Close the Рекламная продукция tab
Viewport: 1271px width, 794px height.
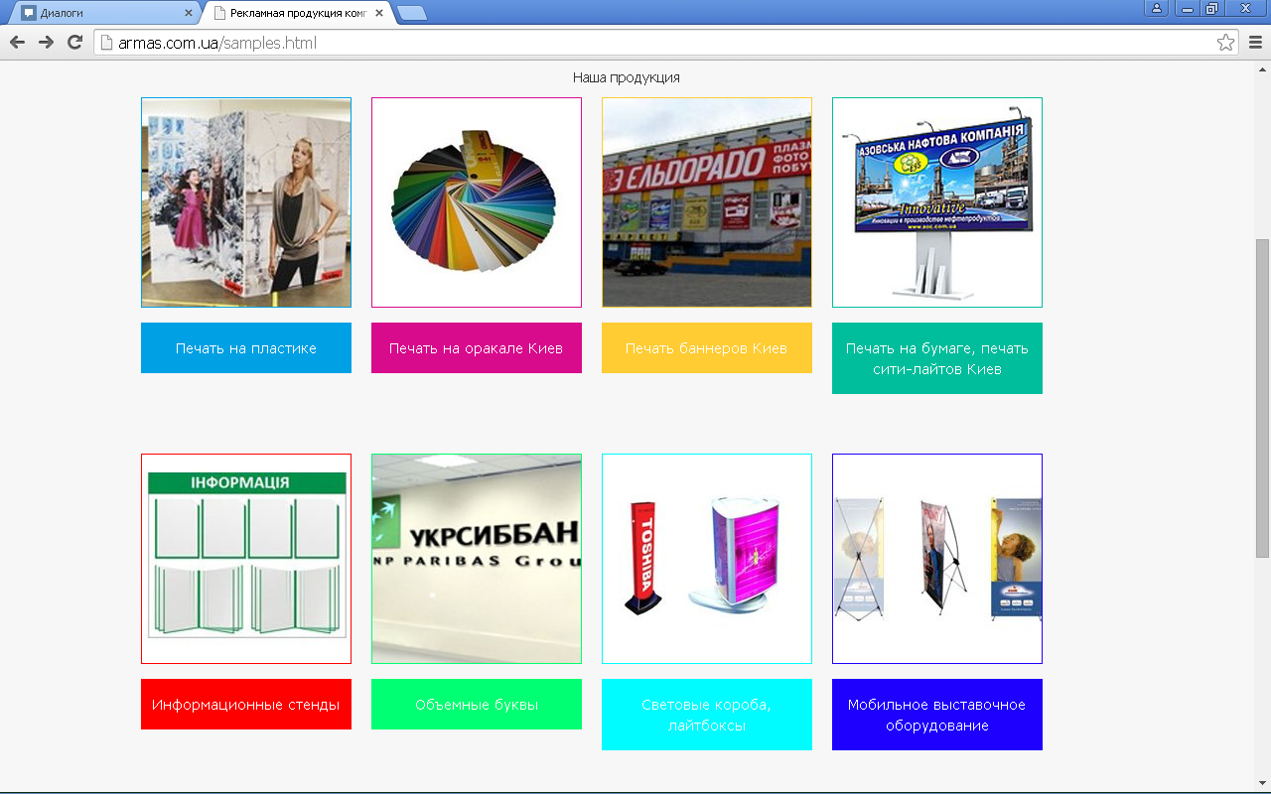tap(379, 13)
